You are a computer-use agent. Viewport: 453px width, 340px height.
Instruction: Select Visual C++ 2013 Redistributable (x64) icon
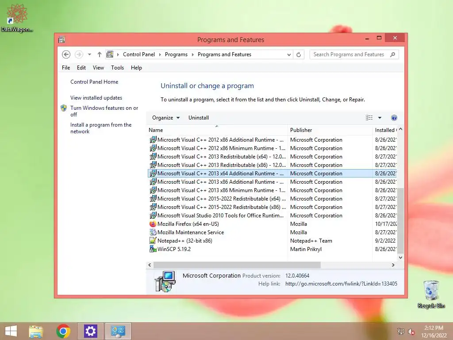coord(153,156)
